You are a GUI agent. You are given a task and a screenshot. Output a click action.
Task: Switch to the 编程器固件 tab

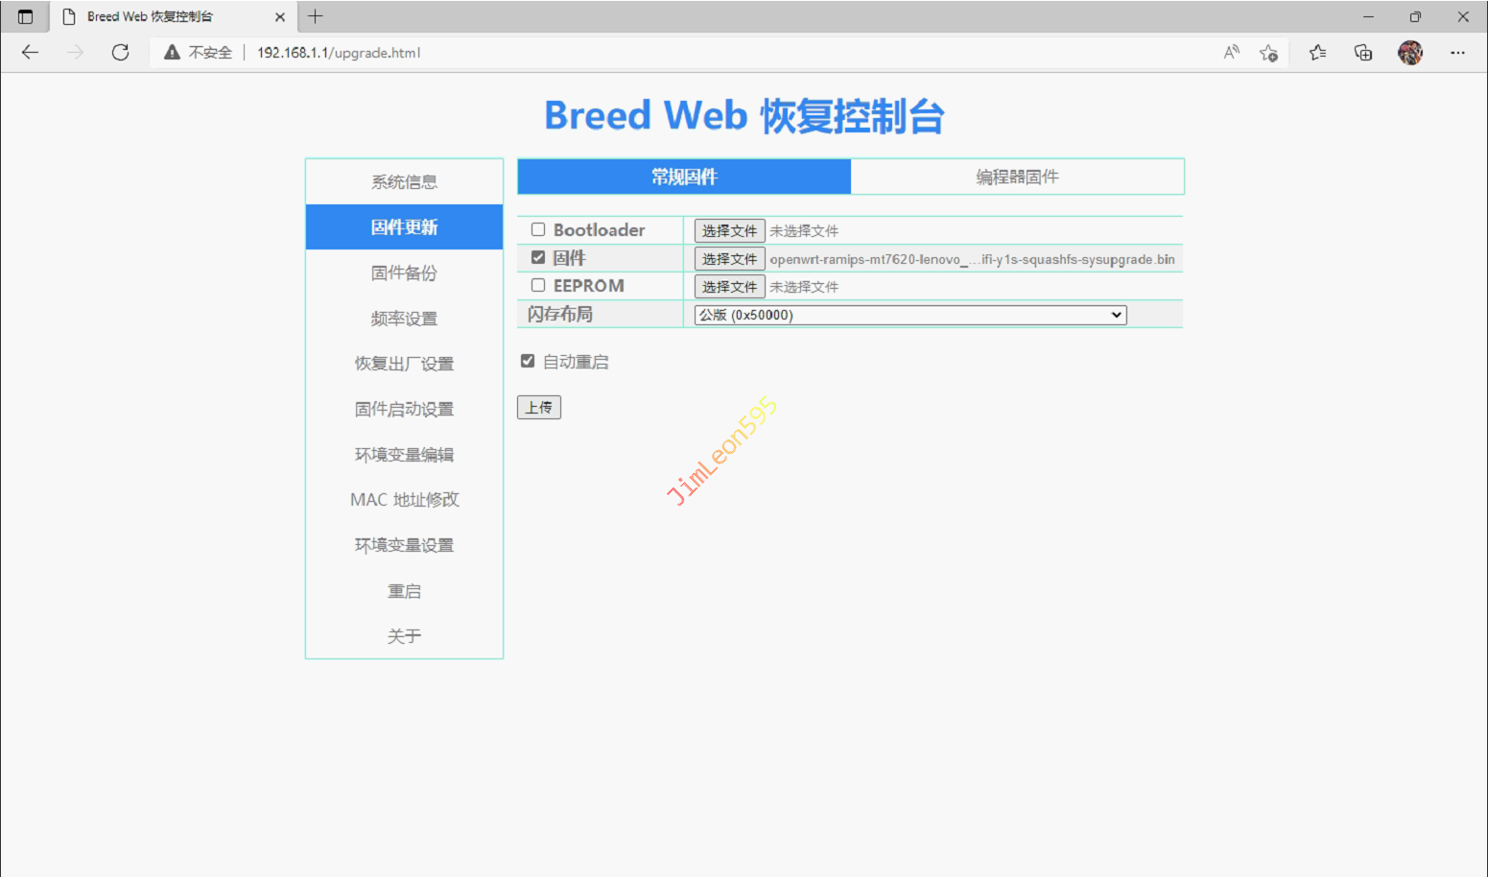(1017, 177)
